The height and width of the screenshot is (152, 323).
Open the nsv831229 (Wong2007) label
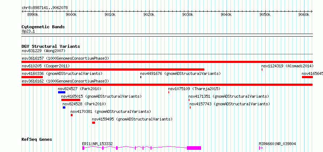click(44, 51)
